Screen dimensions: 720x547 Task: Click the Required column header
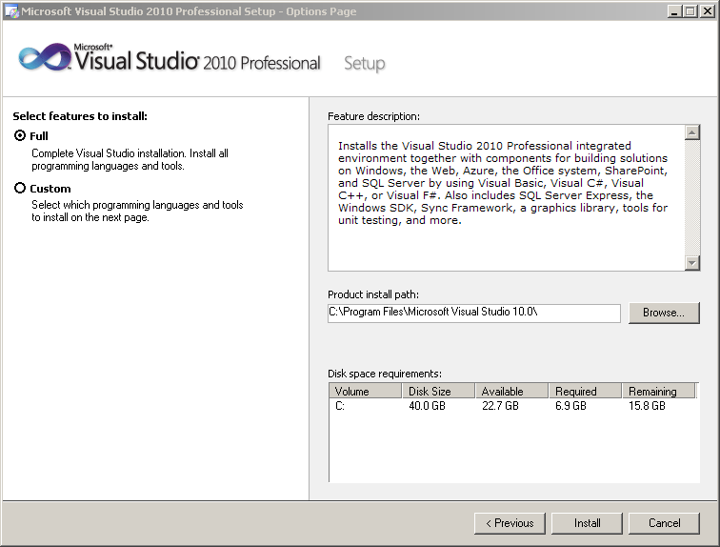point(586,391)
